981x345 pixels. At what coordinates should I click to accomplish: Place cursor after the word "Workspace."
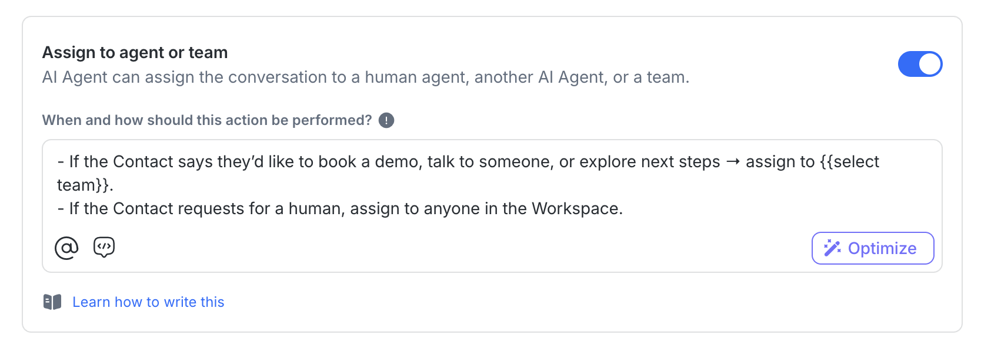tap(623, 209)
